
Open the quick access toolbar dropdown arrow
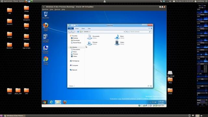(x=77, y=25)
